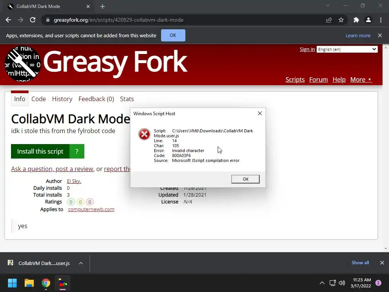The width and height of the screenshot is (389, 292).
Task: Click the browser forward arrow
Action: point(21,20)
